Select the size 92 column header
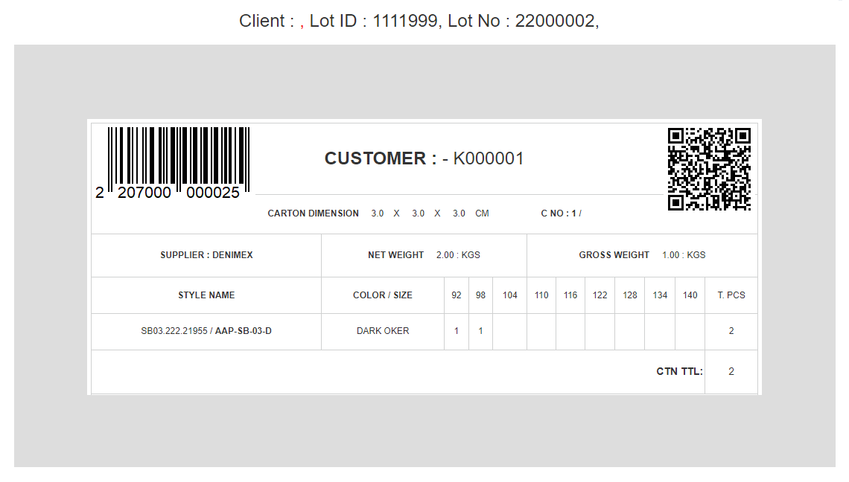 pos(457,295)
